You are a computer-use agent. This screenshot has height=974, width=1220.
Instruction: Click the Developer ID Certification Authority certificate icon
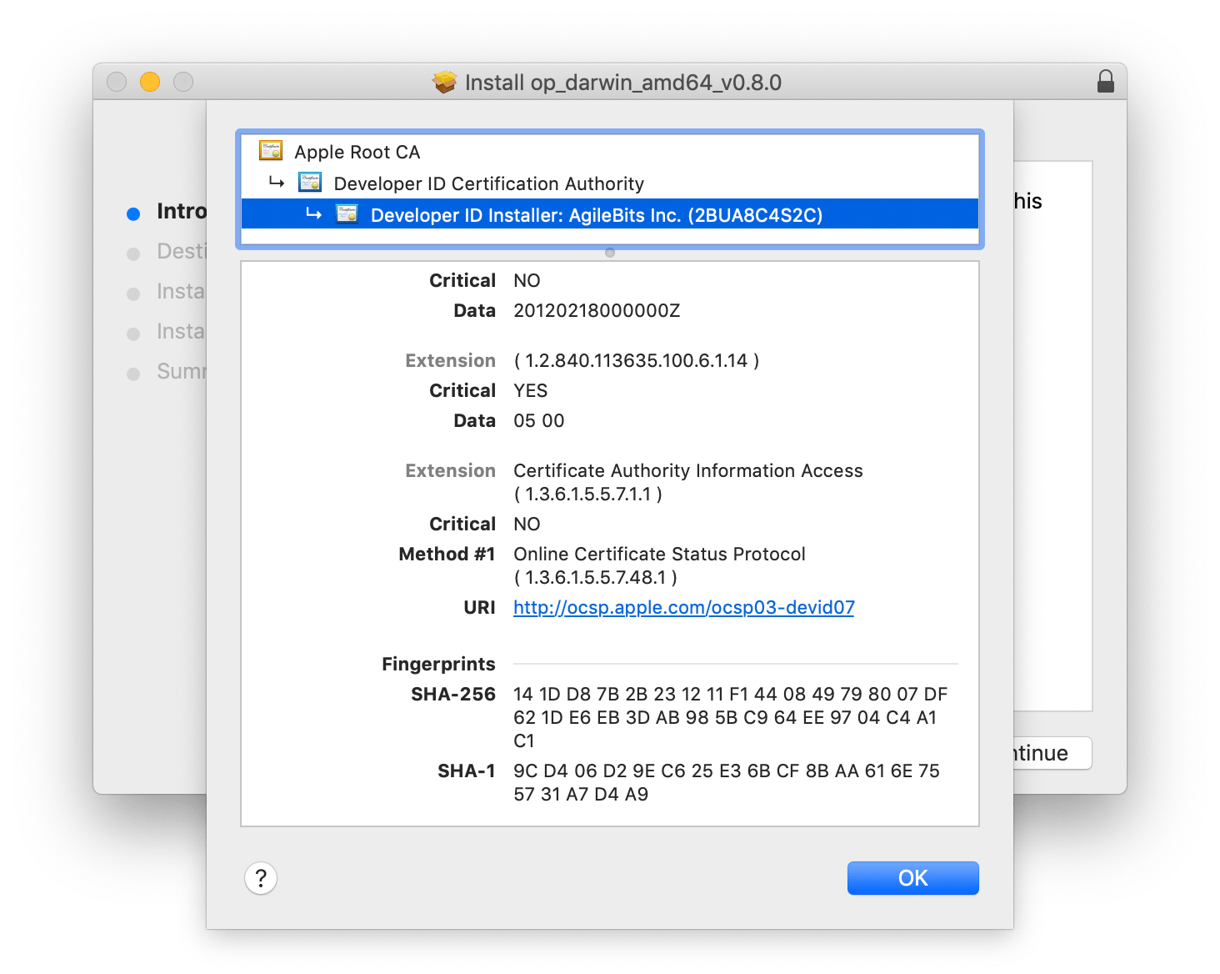coord(310,183)
